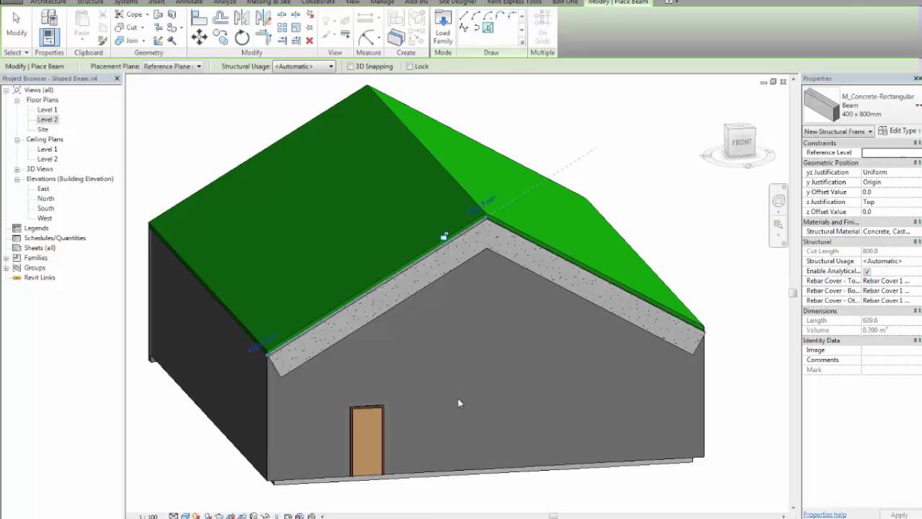Click the Zoom control in navigation bar
Viewport: 922px width, 519px height.
tap(779, 225)
